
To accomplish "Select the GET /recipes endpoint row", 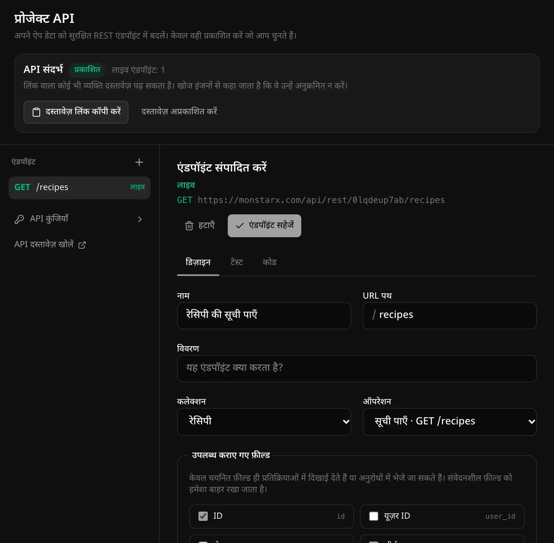I will click(x=80, y=188).
